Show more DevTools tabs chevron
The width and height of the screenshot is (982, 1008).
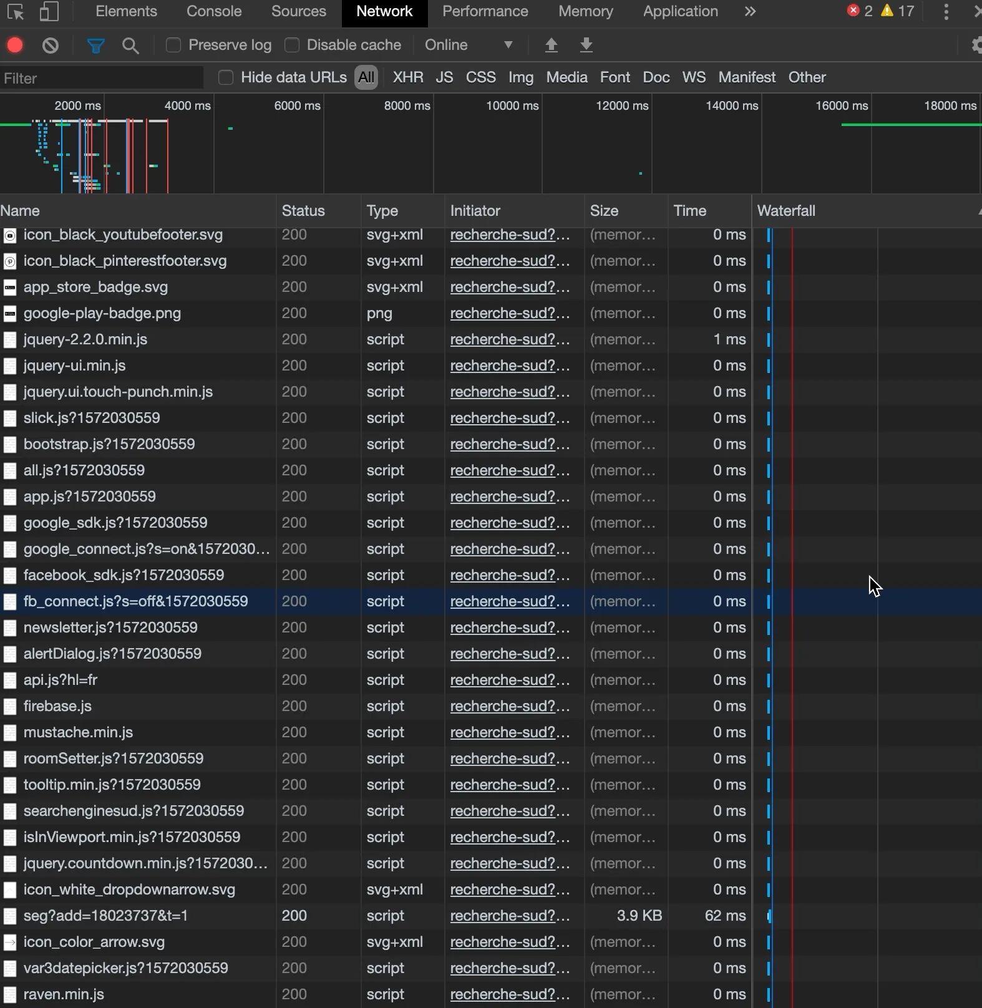[750, 12]
